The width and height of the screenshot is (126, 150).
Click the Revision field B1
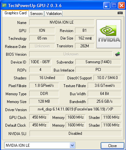click(x=84, y=30)
